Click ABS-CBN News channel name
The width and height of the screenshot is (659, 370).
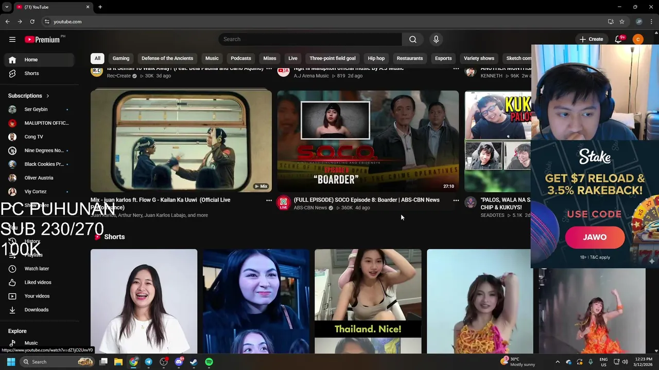pyautogui.click(x=310, y=208)
